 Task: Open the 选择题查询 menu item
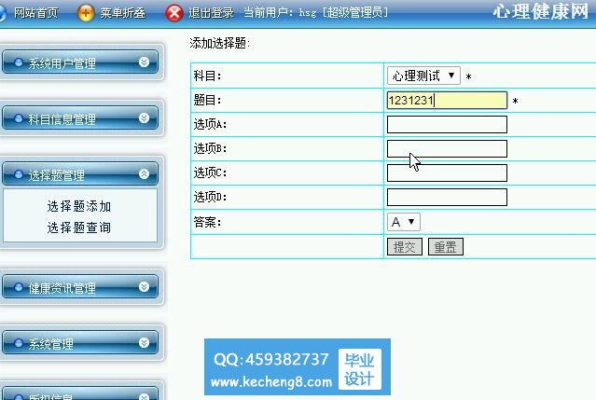pyautogui.click(x=79, y=228)
